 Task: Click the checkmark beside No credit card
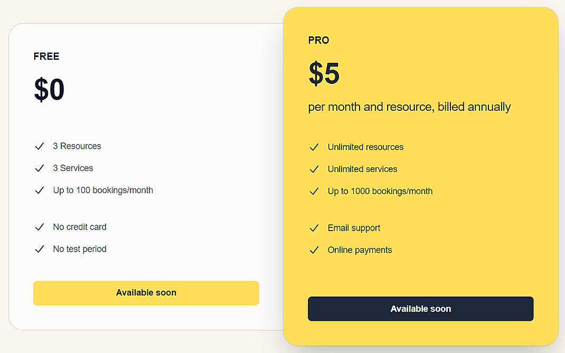tap(40, 227)
